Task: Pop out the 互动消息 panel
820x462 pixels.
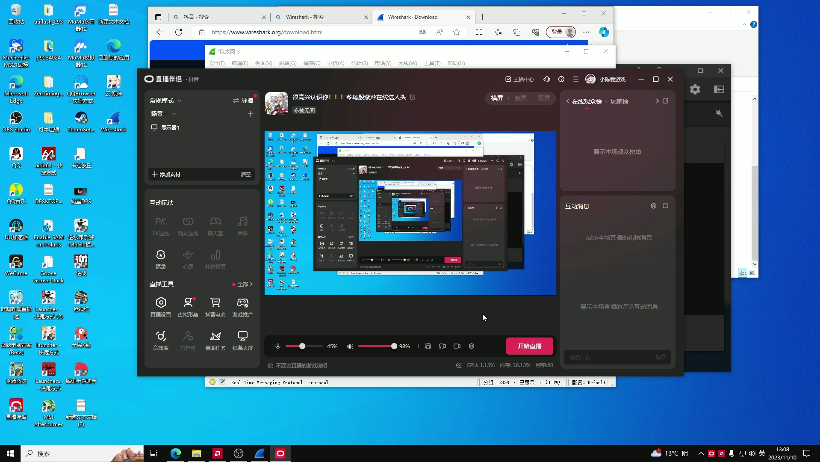Action: (666, 206)
